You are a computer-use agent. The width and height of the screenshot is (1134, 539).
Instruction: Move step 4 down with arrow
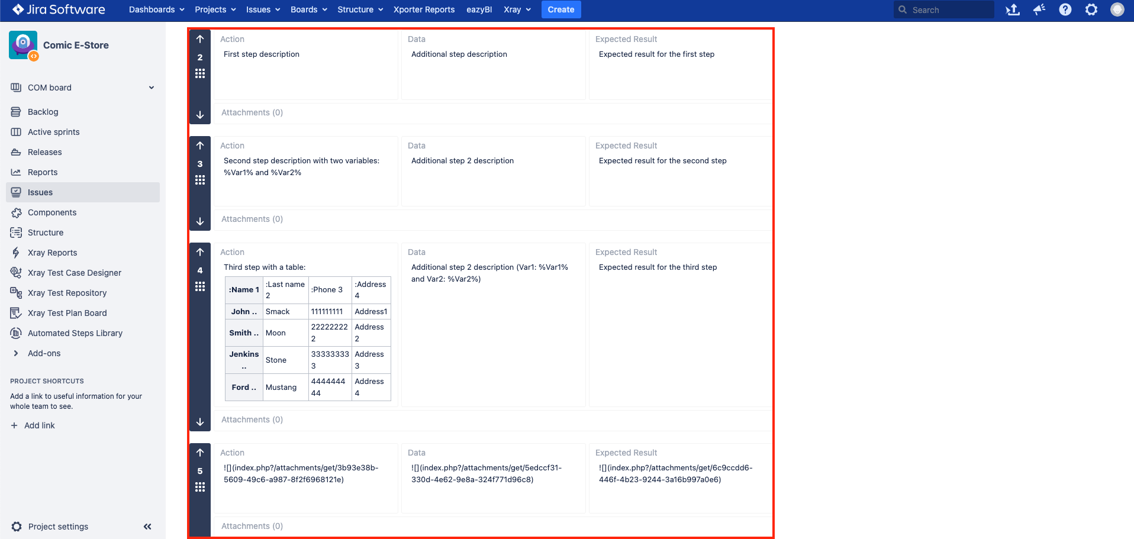pyautogui.click(x=200, y=422)
